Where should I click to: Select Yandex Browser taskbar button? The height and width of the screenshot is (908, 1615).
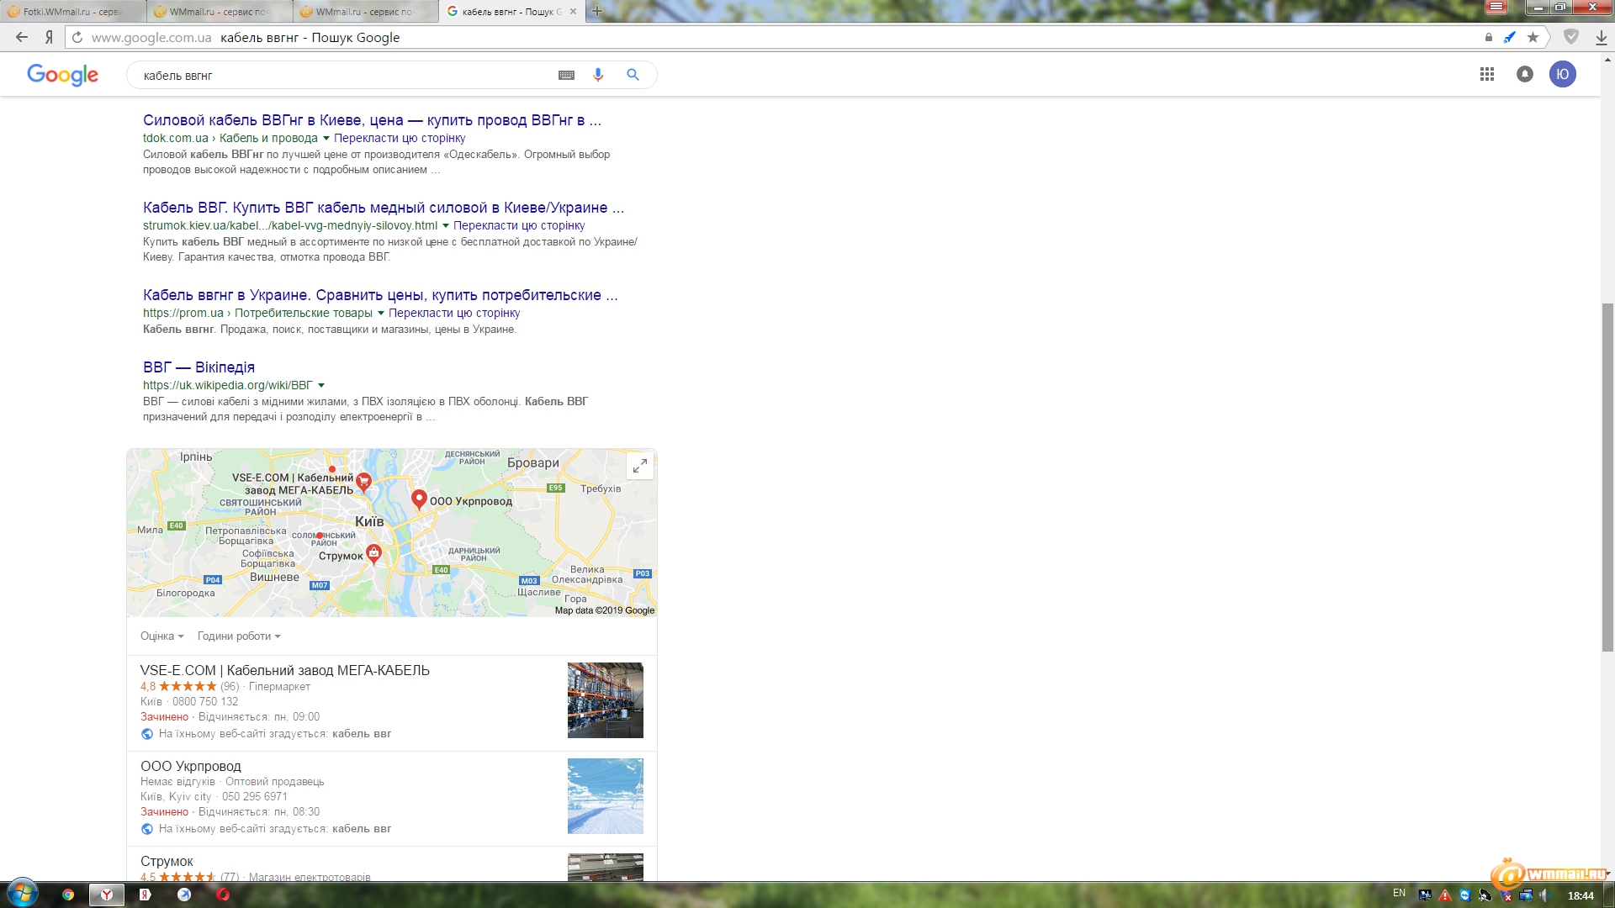pos(107,895)
